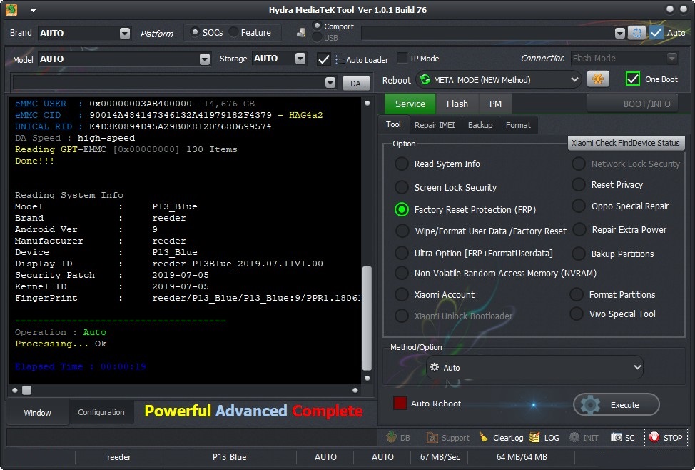Image resolution: width=695 pixels, height=470 pixels.
Task: Select the Comport radio button
Action: point(317,26)
